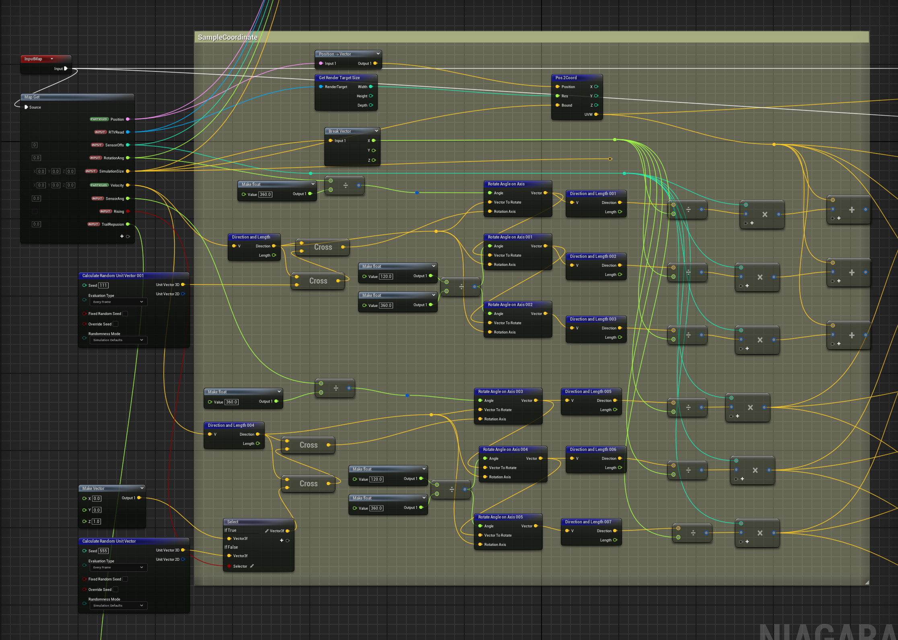This screenshot has height=640, width=898.
Task: Click Output 1 pin of Make Vector
Action: point(139,498)
